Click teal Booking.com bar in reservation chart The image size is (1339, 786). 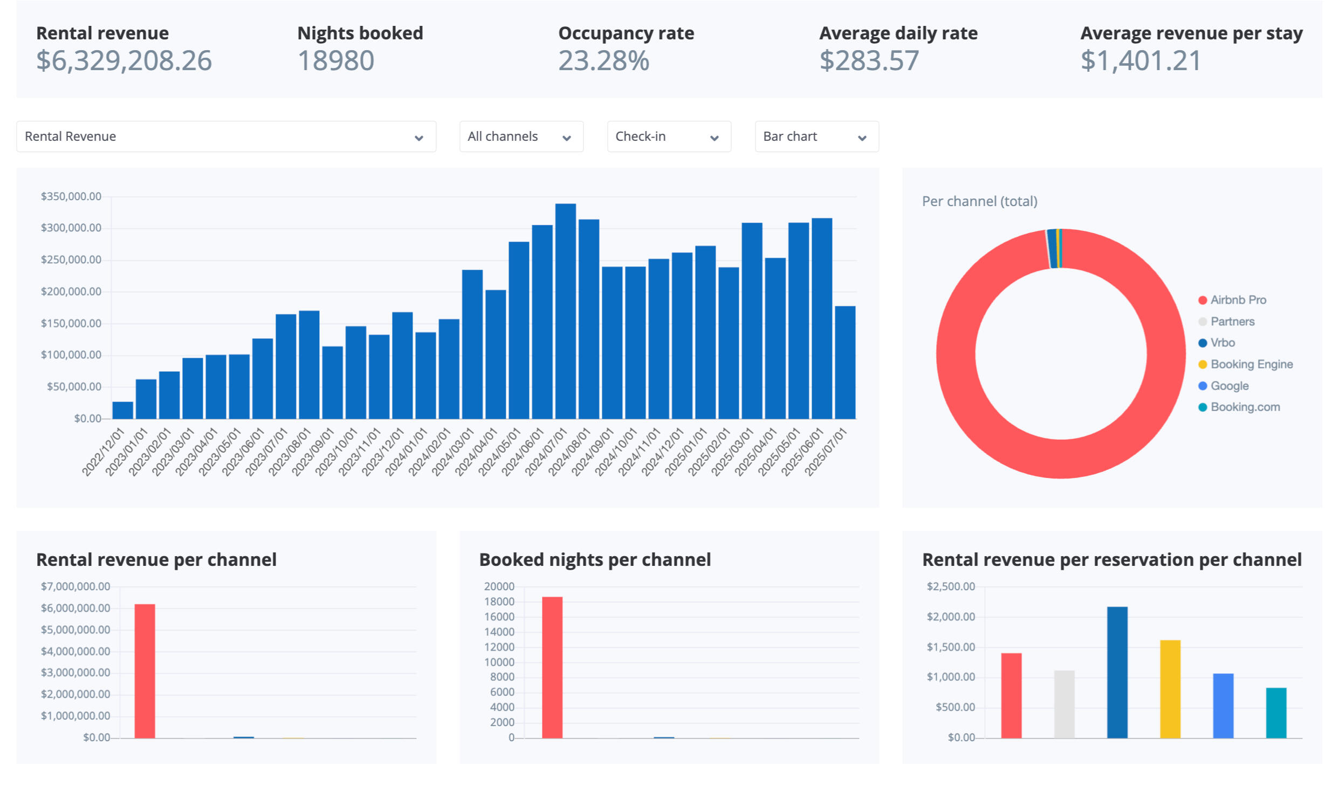coord(1276,713)
